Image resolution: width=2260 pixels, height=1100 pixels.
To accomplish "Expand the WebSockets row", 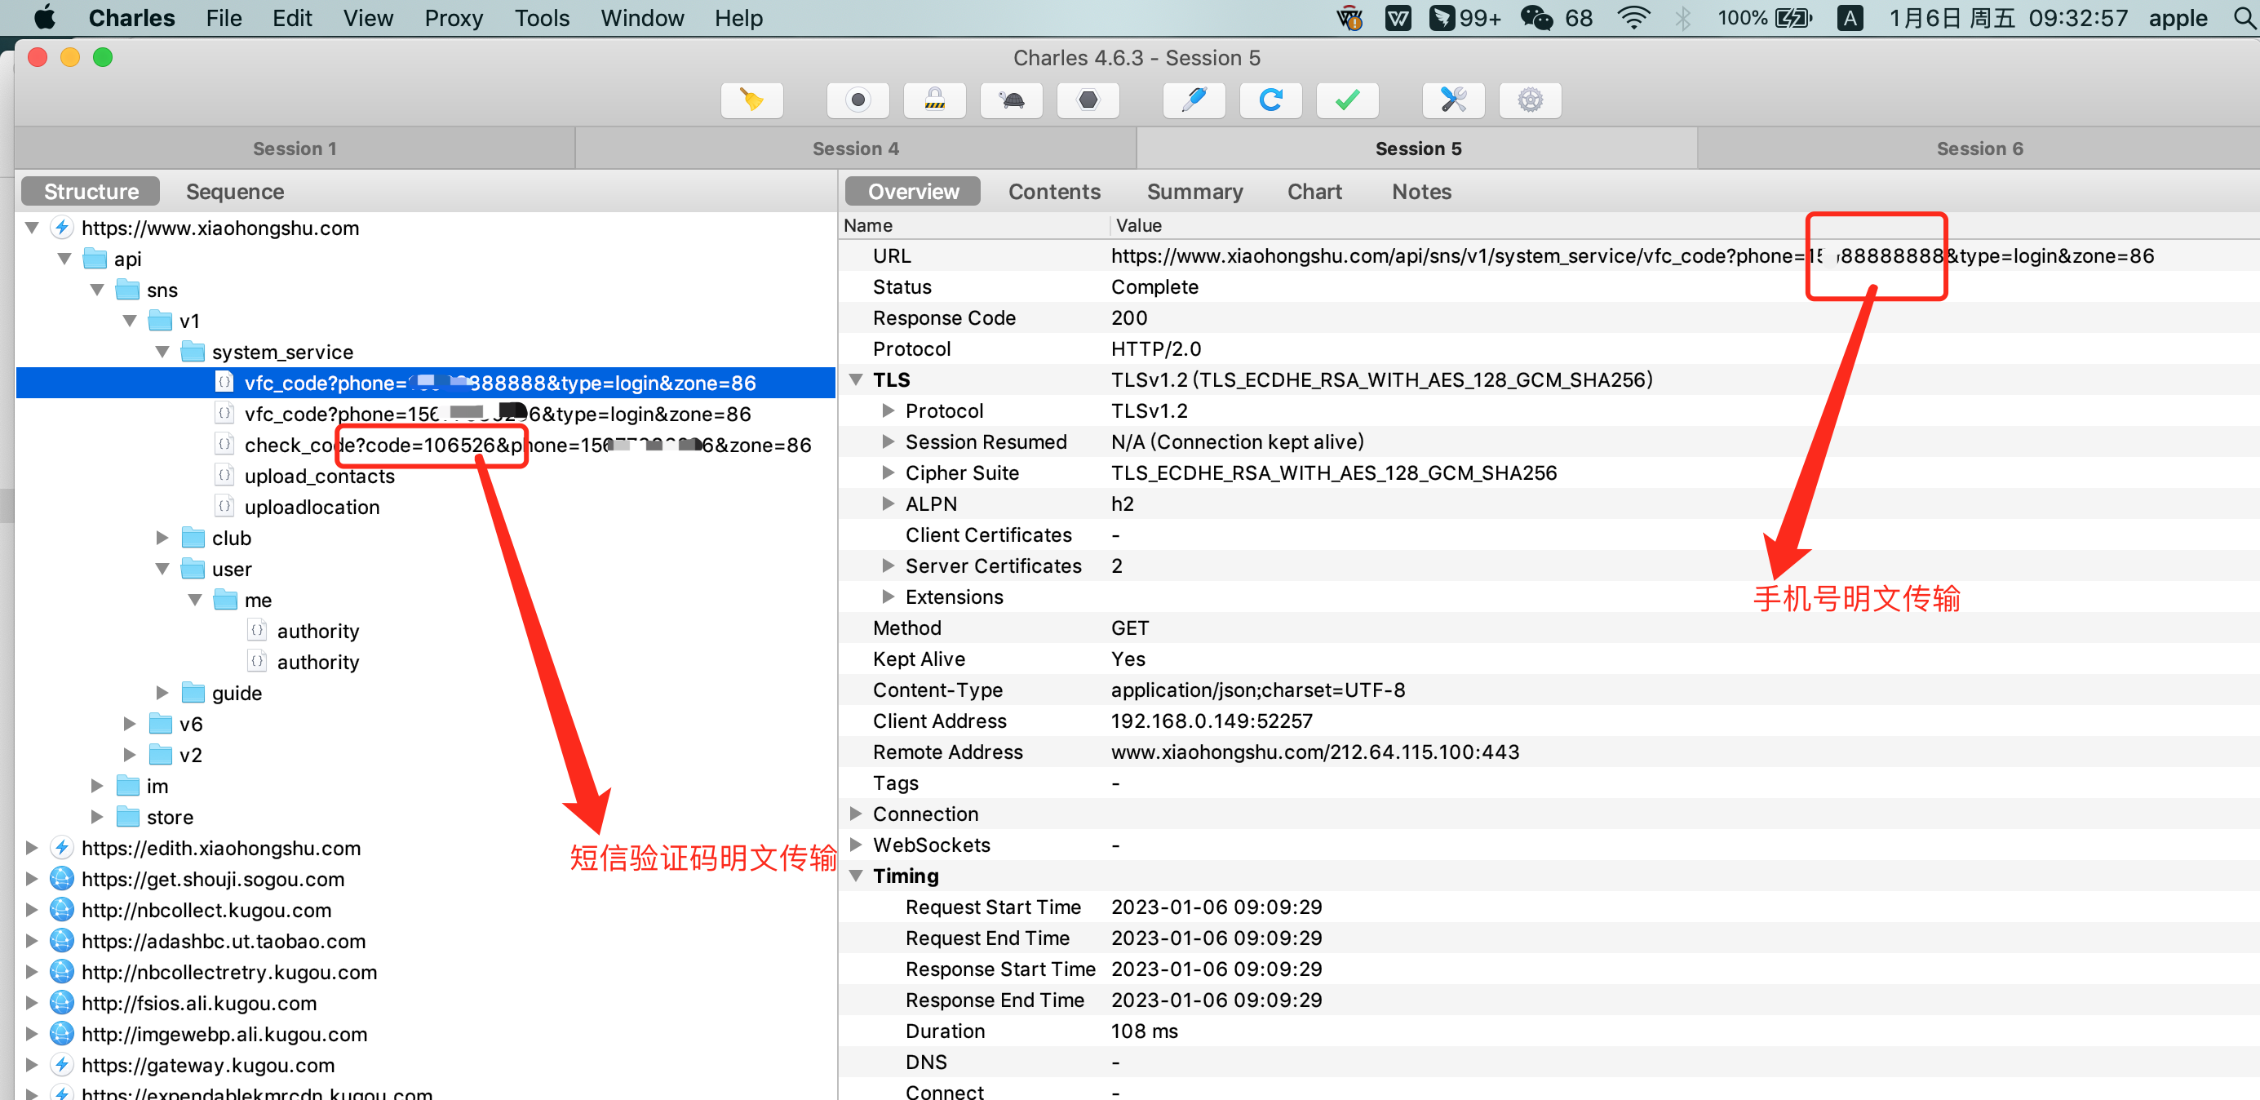I will [x=855, y=845].
